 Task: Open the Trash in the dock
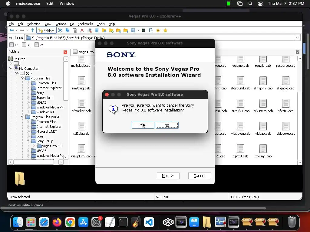point(292,222)
